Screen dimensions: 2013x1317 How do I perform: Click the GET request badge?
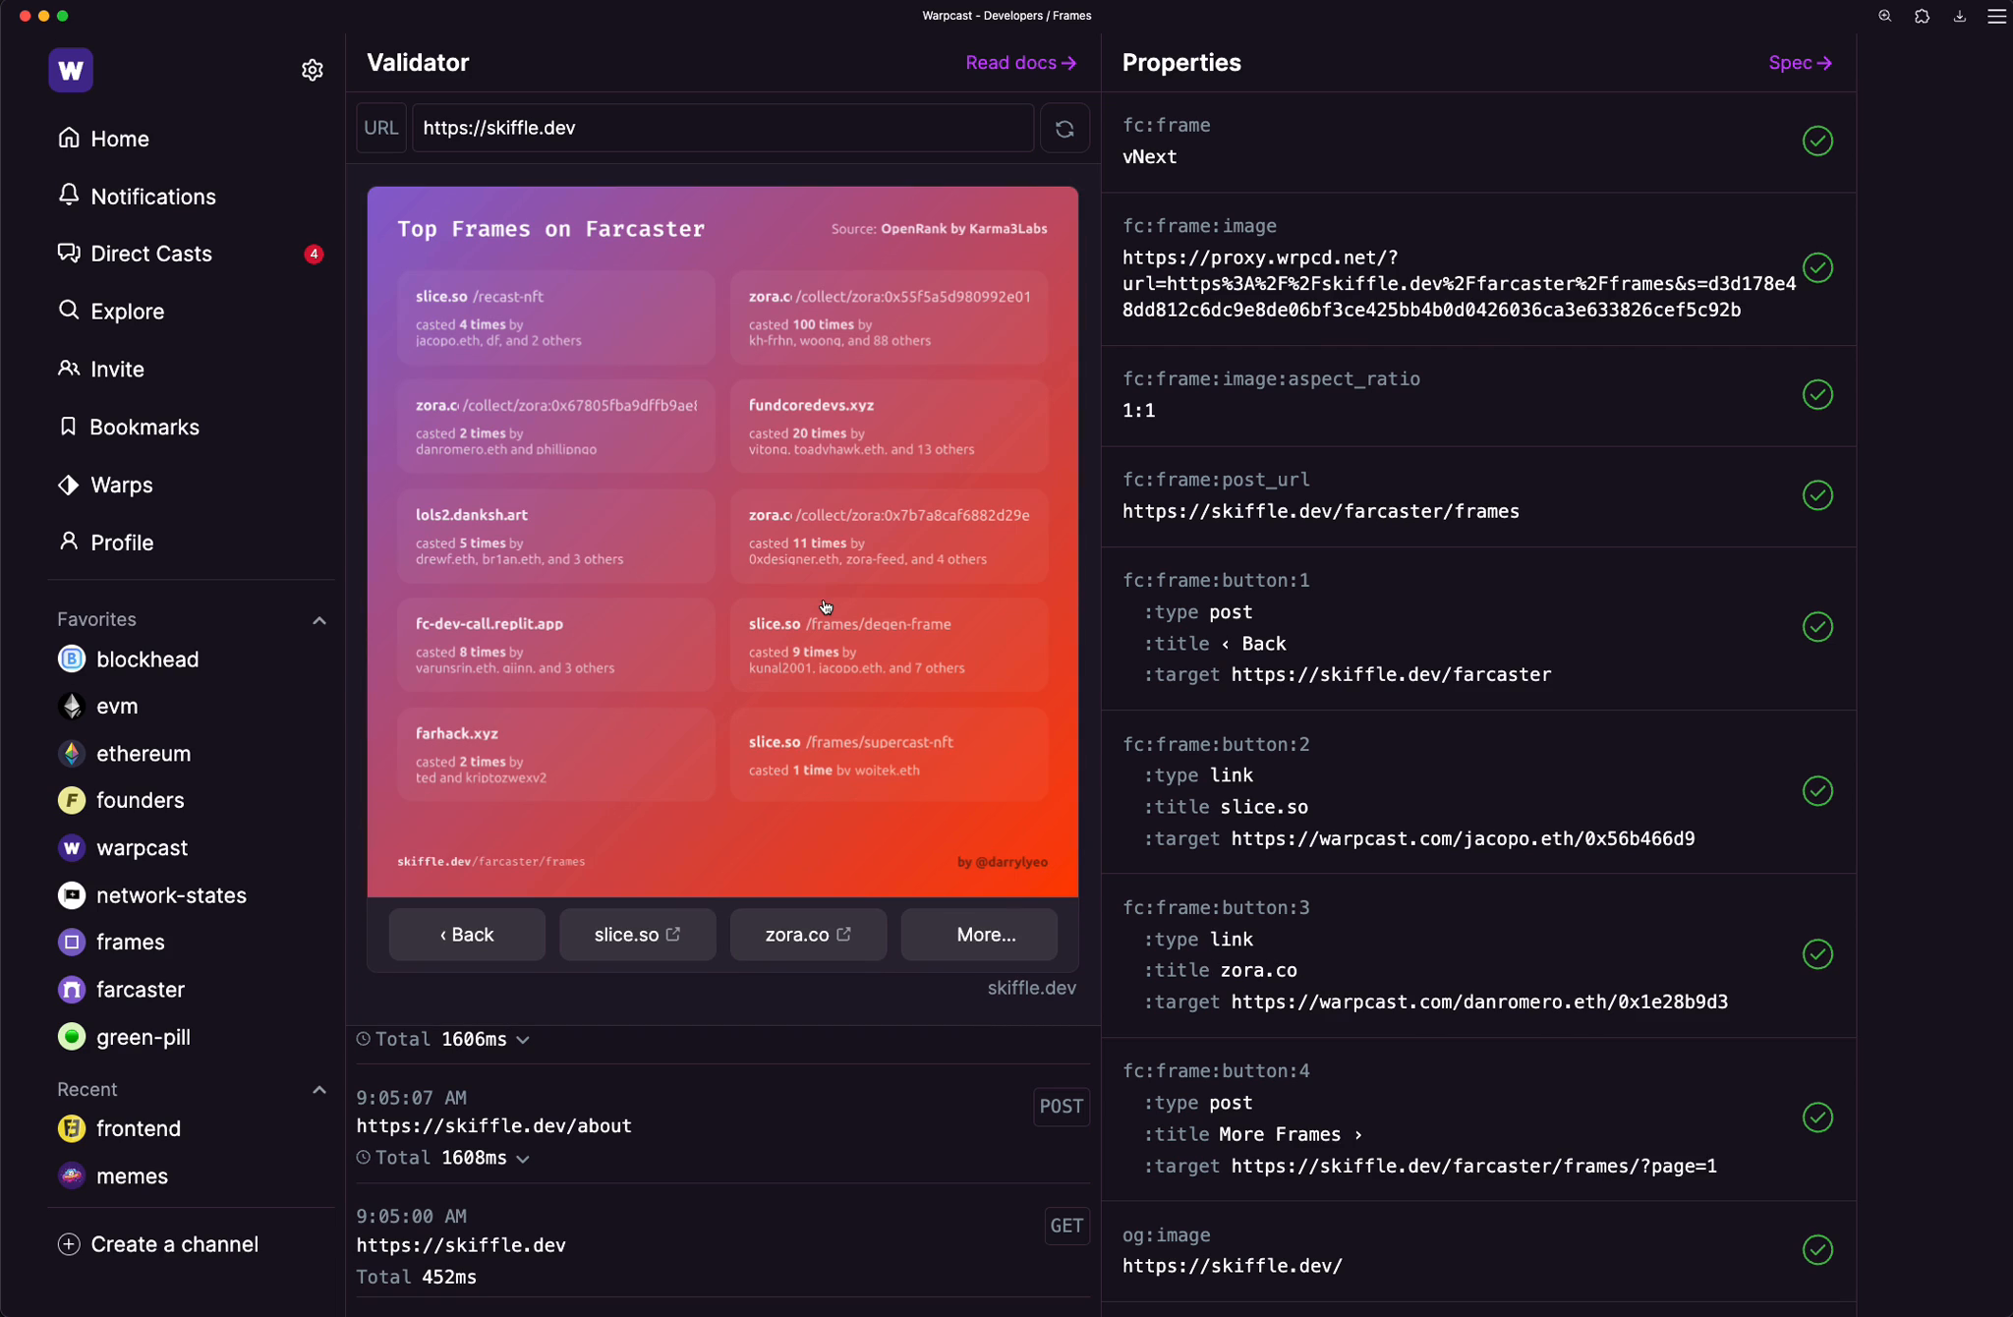pos(1066,1226)
